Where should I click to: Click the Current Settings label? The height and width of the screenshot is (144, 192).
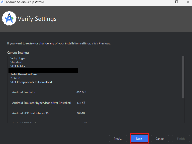click(18, 53)
